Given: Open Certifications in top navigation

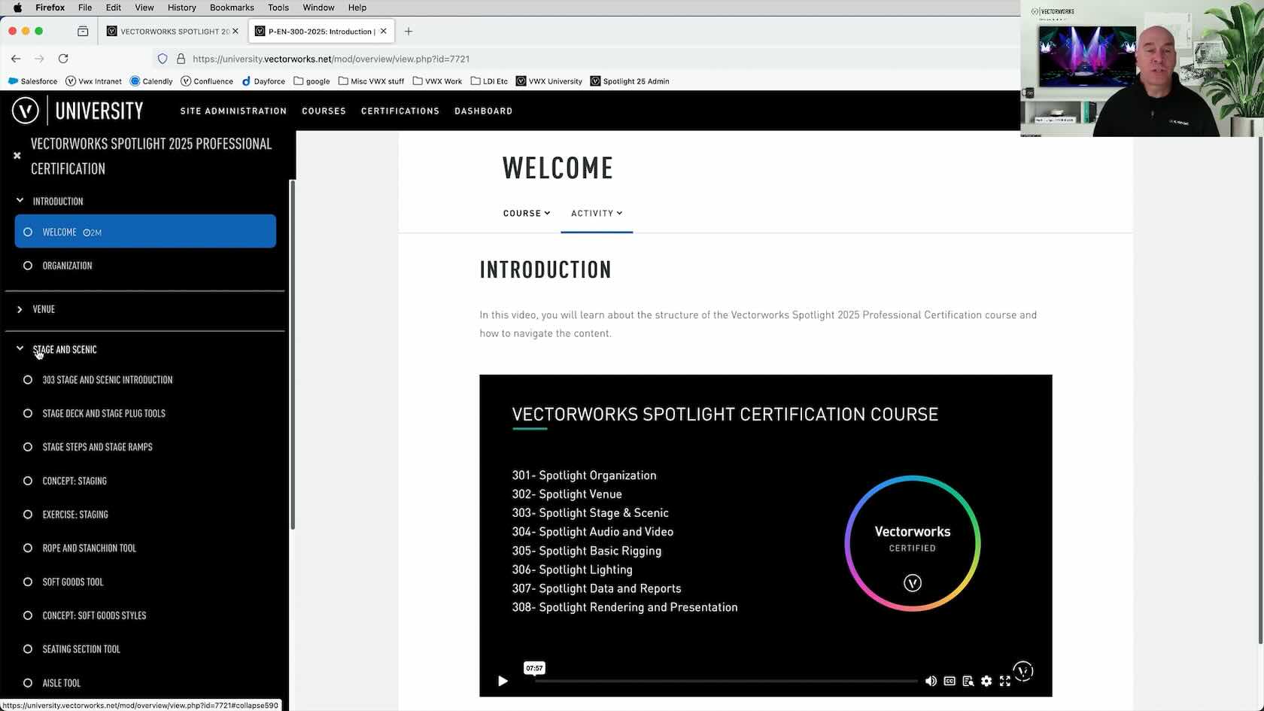Looking at the screenshot, I should [400, 111].
